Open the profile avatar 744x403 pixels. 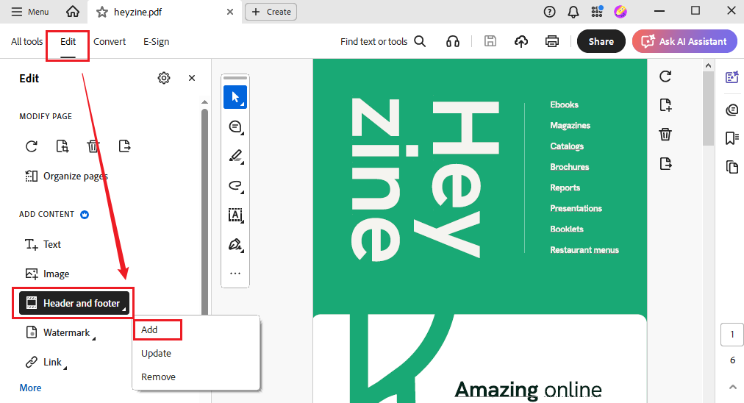click(620, 11)
